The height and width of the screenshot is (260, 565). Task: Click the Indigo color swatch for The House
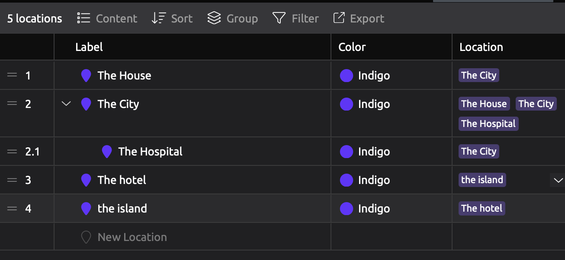pyautogui.click(x=347, y=76)
